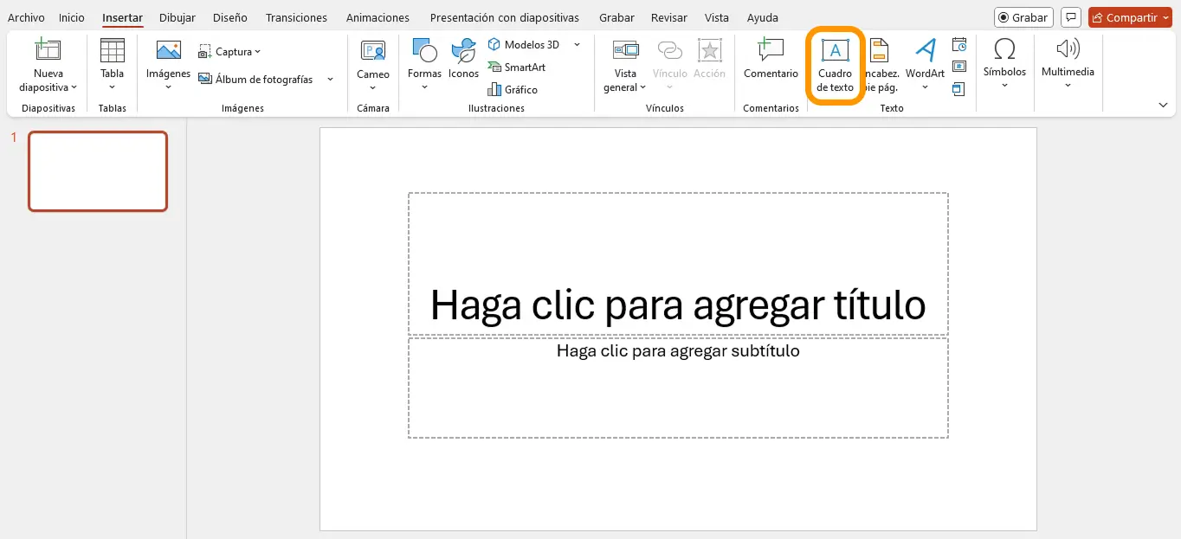The image size is (1181, 539).
Task: Open the WordArt gallery
Action: 925,64
